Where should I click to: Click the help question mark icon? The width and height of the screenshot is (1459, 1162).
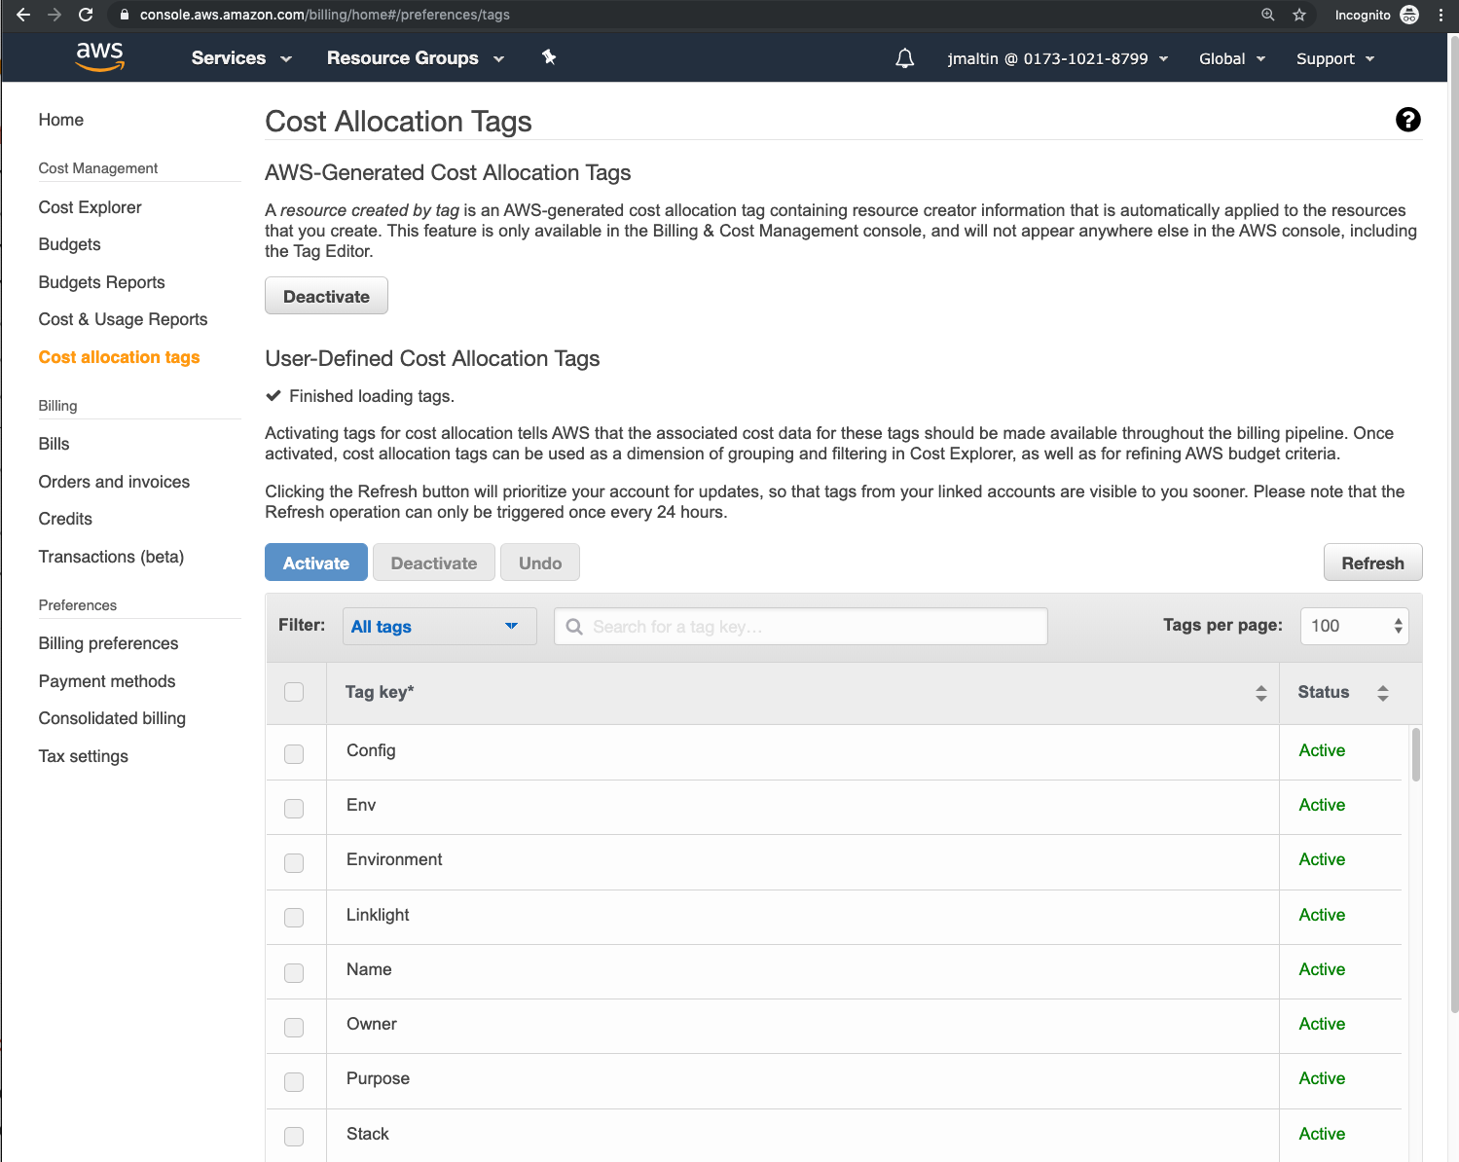(1407, 120)
